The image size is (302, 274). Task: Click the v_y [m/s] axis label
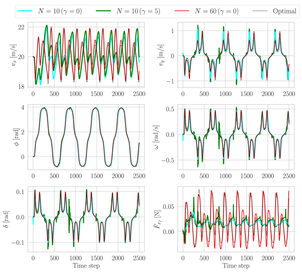[x=161, y=55]
